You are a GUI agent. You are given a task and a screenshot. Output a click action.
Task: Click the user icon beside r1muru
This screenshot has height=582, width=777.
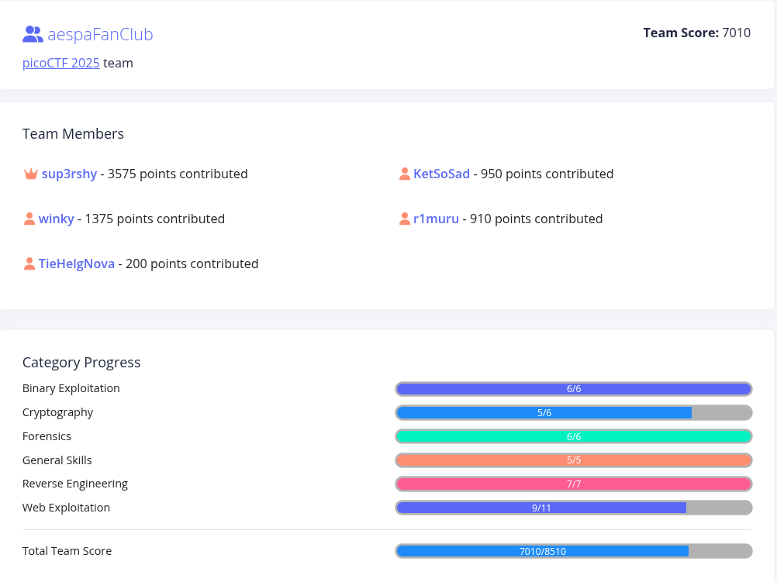coord(404,219)
